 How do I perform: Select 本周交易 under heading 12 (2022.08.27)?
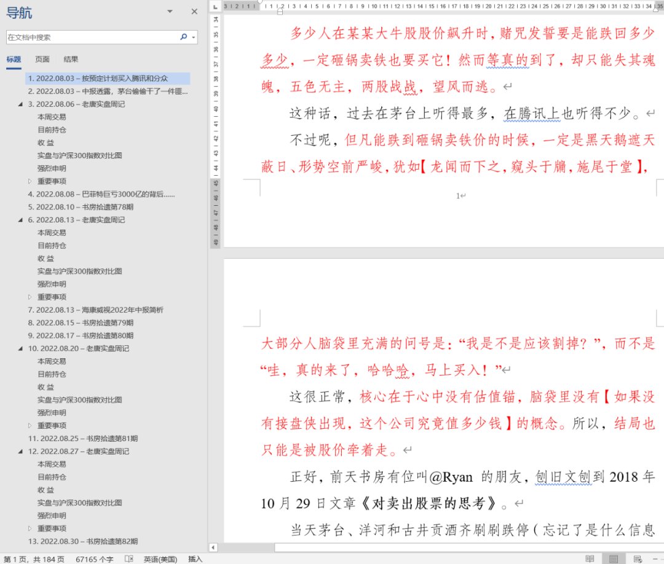(52, 464)
